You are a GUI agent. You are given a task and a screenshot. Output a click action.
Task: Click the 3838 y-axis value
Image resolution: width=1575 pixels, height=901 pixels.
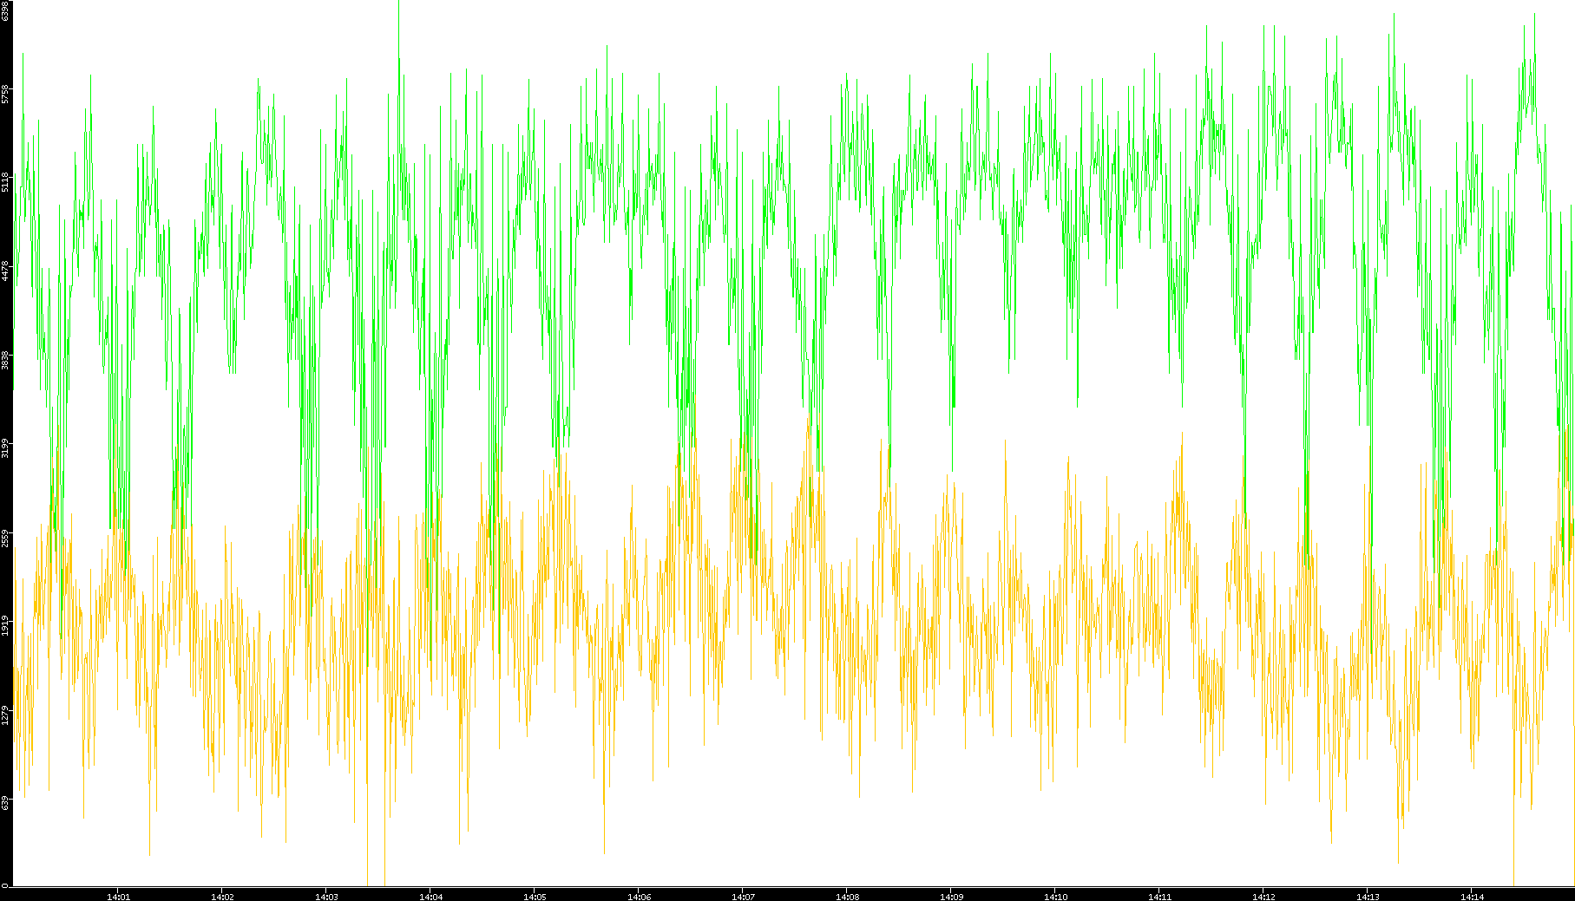point(5,360)
